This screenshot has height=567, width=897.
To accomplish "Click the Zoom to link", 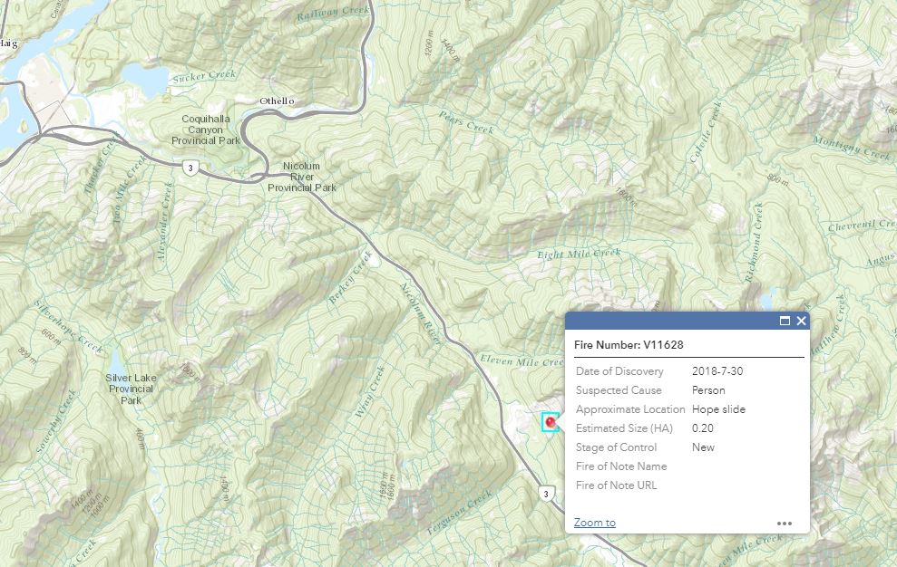I will [x=594, y=523].
